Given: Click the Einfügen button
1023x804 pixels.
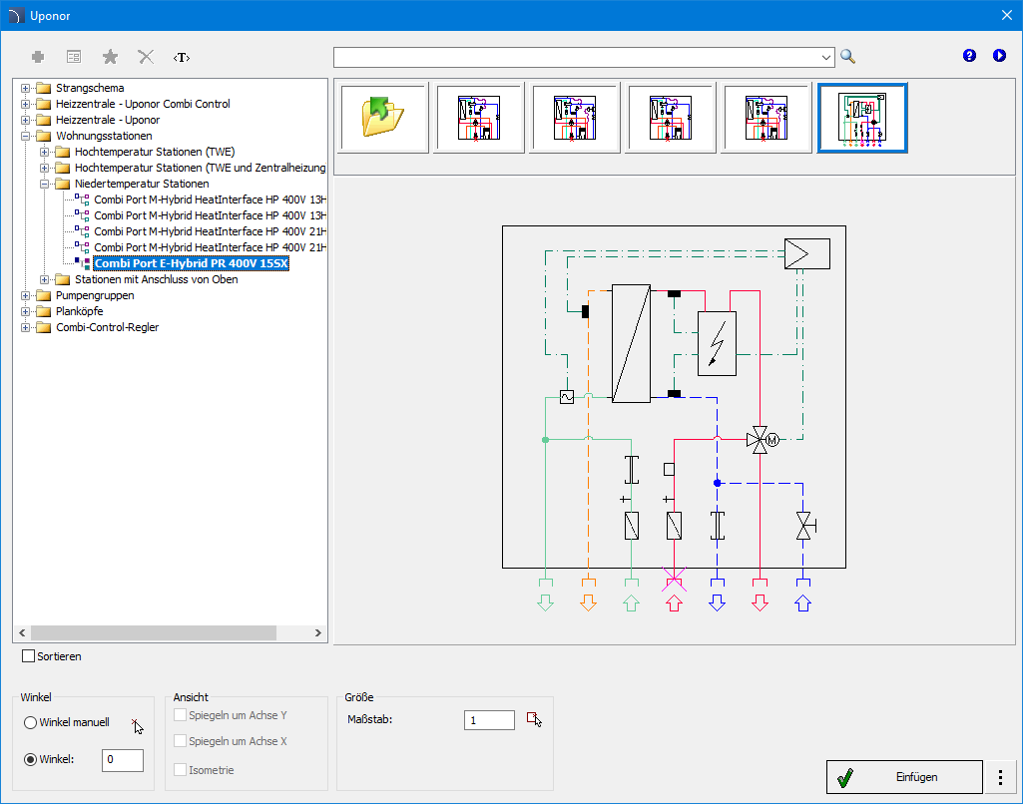Looking at the screenshot, I should click(905, 776).
